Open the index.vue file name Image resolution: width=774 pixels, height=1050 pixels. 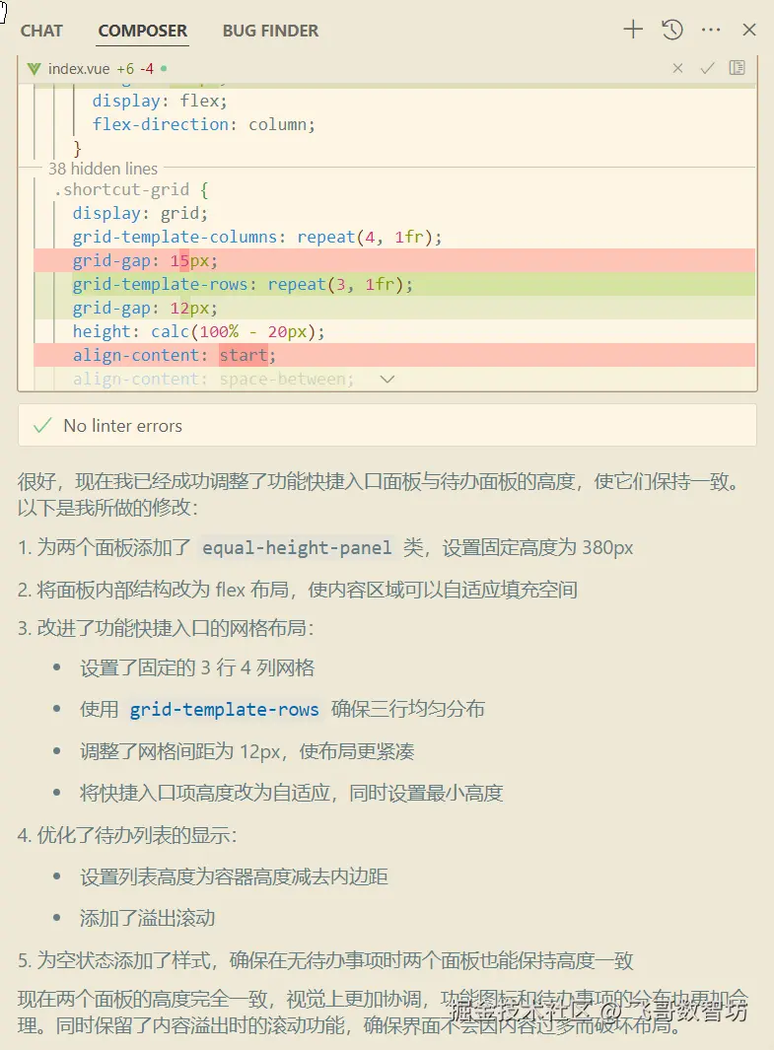point(79,69)
